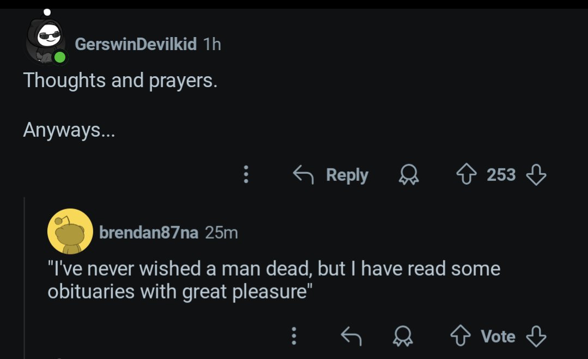588x359 pixels.
Task: Upvote the comment with 253 points
Action: click(466, 175)
